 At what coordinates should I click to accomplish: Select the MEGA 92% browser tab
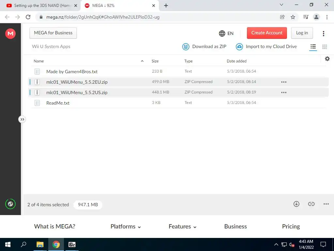119,6
